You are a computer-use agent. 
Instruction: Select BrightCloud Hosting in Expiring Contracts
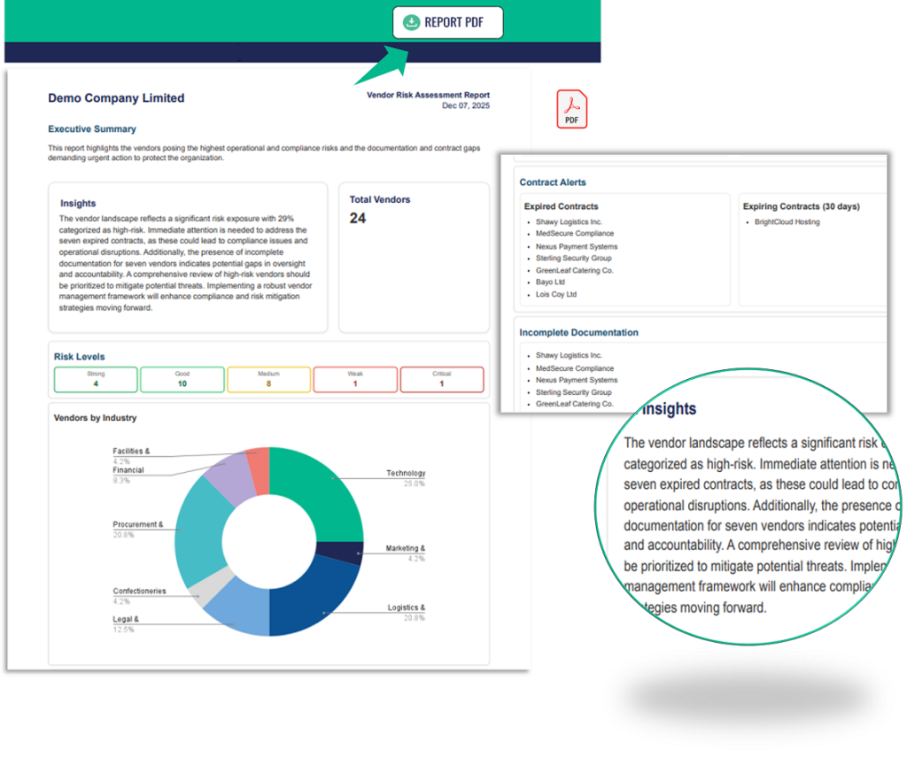[787, 222]
